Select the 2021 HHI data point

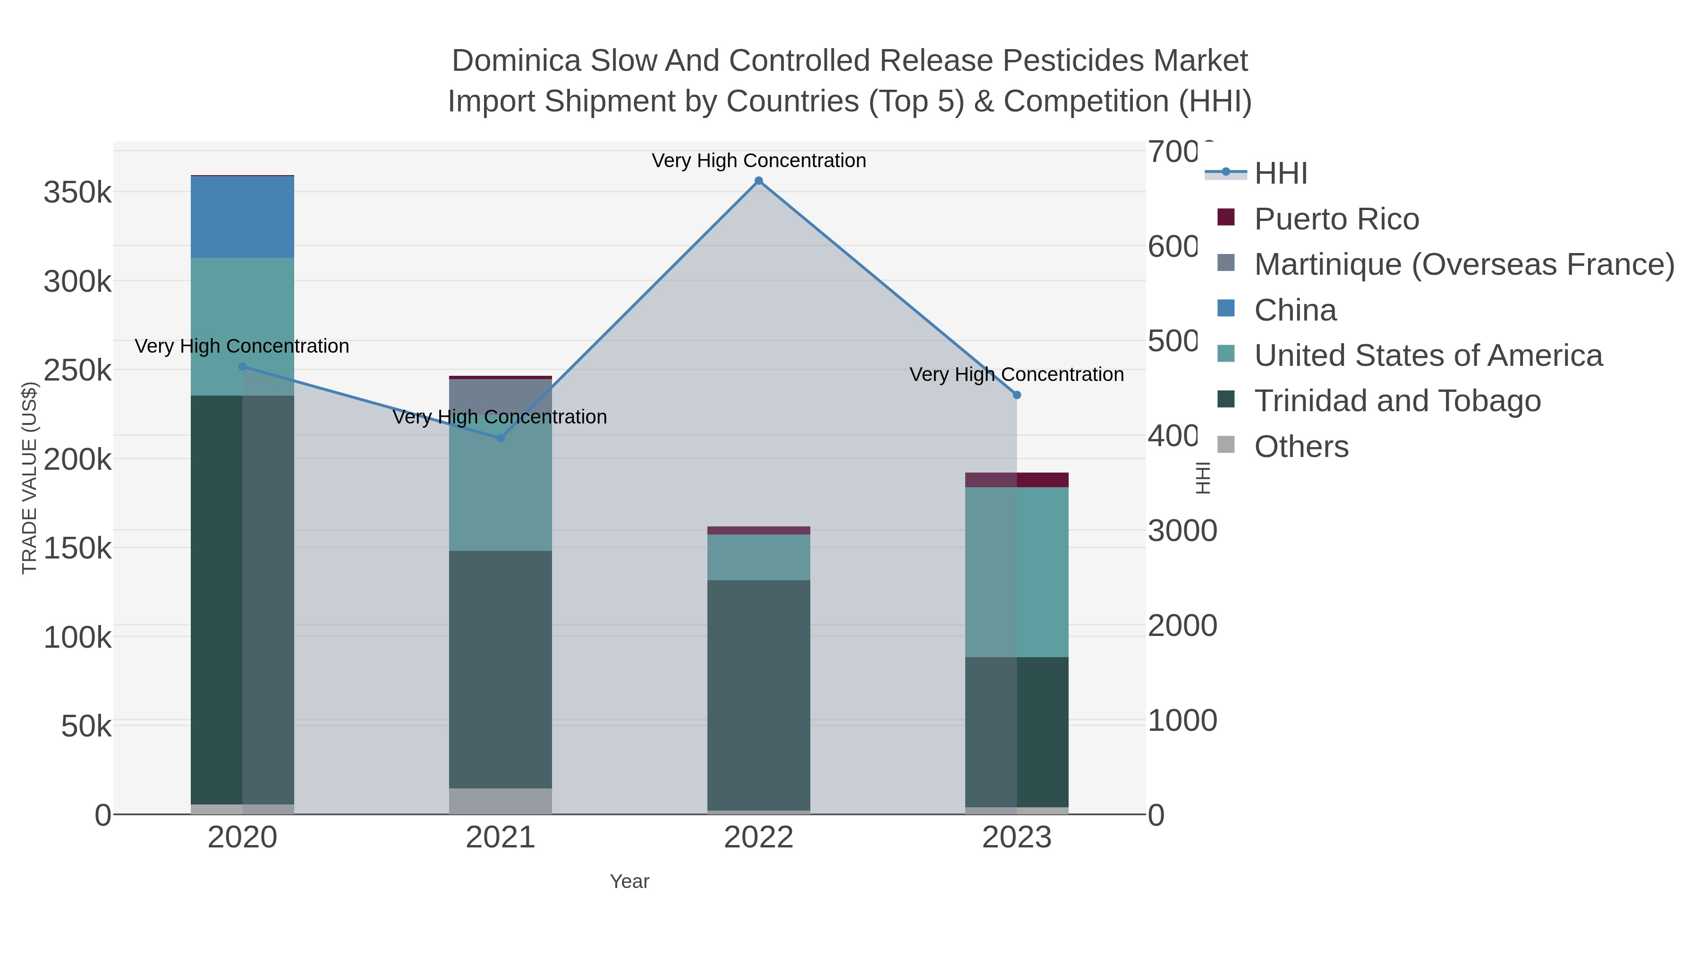point(500,438)
